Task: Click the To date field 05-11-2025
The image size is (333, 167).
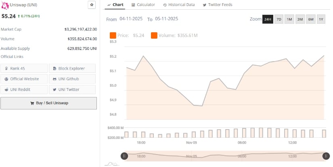Action: [166, 19]
